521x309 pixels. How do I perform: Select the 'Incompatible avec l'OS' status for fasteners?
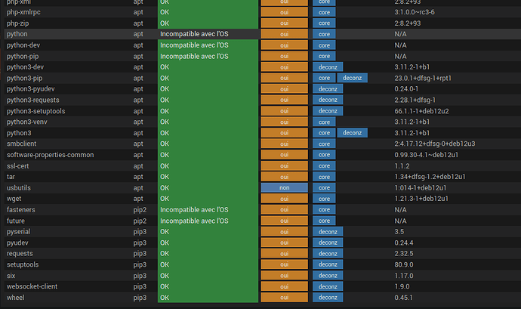(193, 209)
